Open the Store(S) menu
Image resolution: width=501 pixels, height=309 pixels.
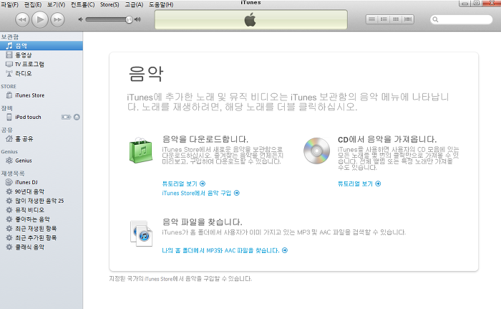[110, 4]
